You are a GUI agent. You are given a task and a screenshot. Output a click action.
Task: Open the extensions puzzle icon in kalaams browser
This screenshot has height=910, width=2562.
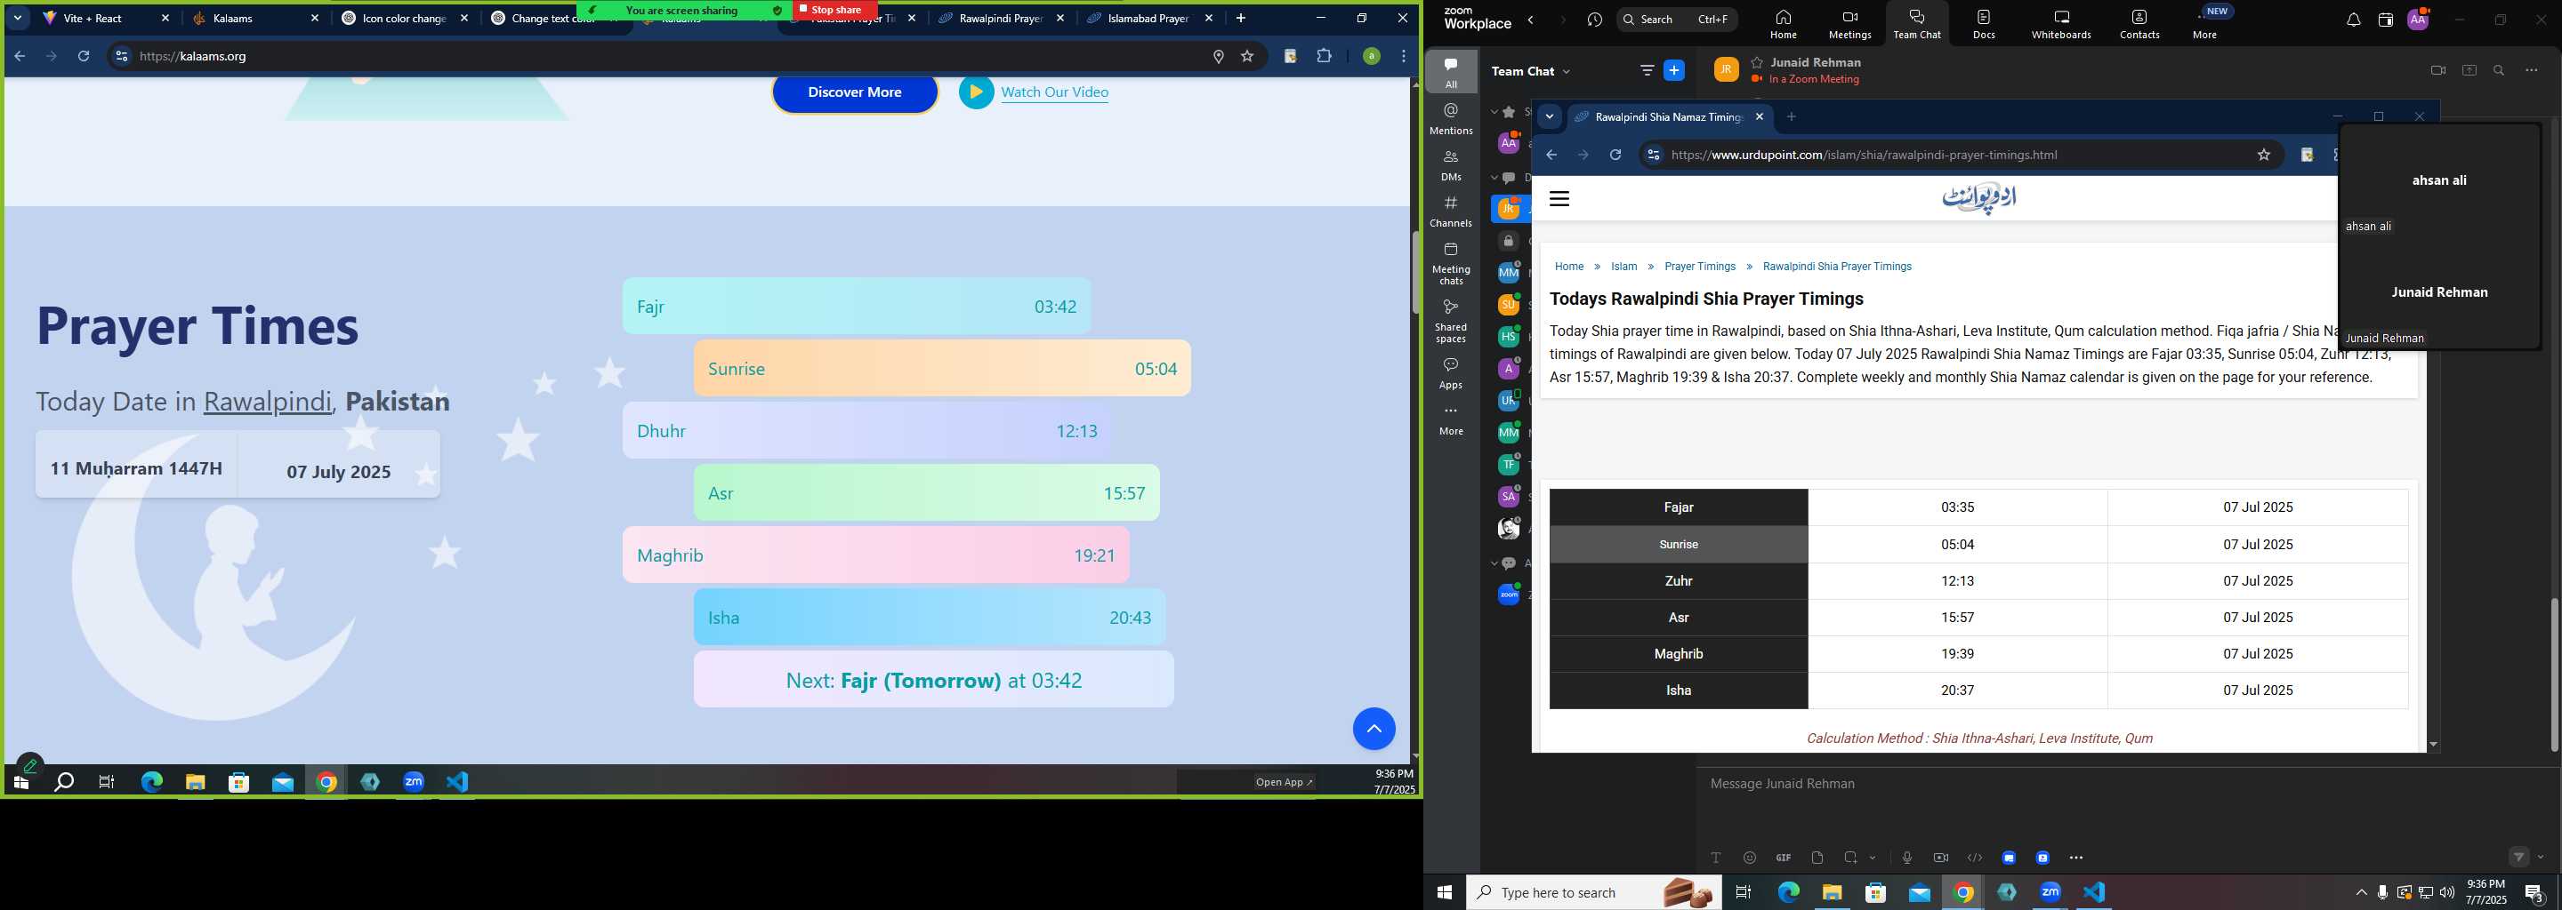pyautogui.click(x=1324, y=57)
